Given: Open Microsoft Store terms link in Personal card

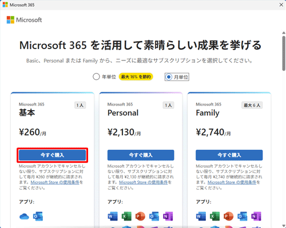Looking at the screenshot, I should [x=143, y=182].
